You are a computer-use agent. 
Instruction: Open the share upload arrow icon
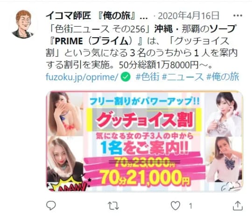pyautogui.click(x=238, y=205)
